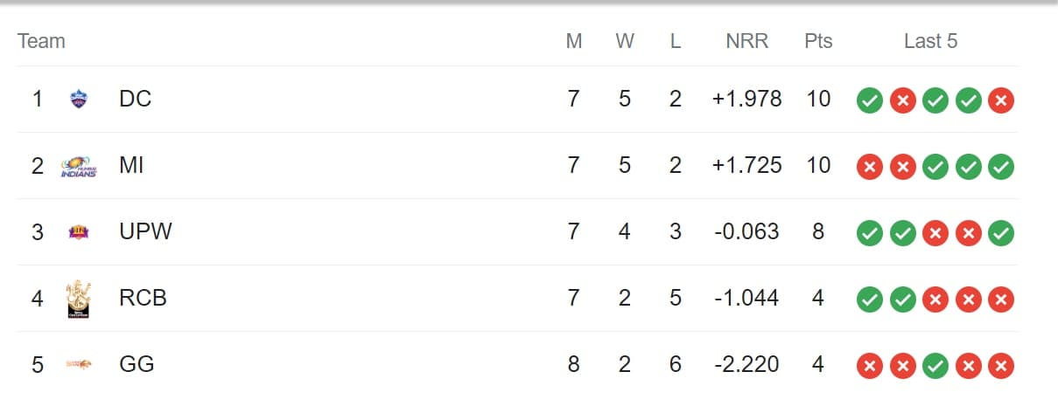This screenshot has width=1058, height=420.
Task: Click GG's only green win icon
Action: click(x=935, y=365)
